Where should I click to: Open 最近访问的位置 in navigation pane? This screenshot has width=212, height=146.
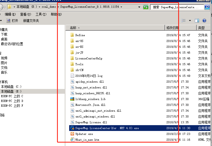pyautogui.click(x=12, y=44)
